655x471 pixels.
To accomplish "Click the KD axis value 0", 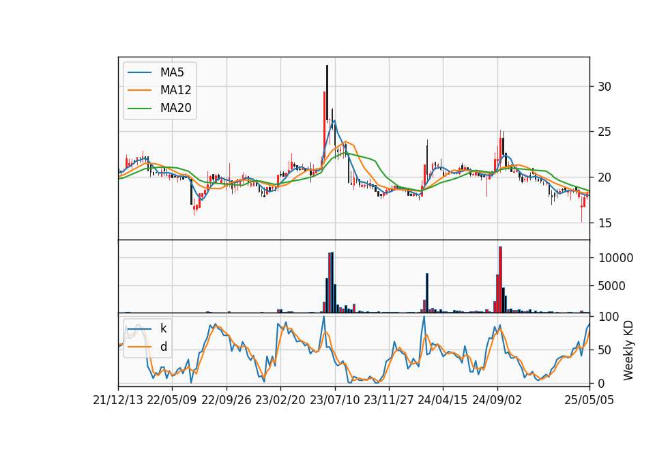I will 602,383.
